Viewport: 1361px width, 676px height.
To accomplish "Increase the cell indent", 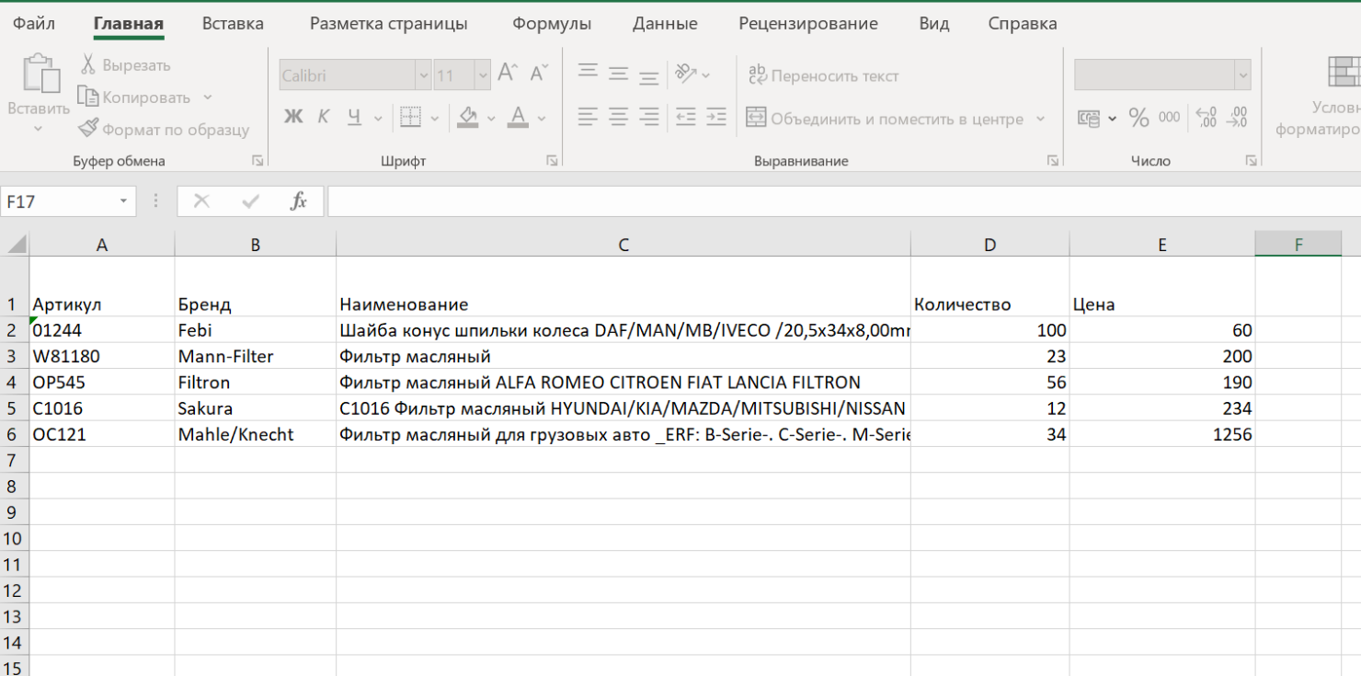I will point(716,117).
